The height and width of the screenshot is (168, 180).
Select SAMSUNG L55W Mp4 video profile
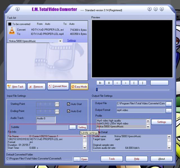click(x=112, y=123)
